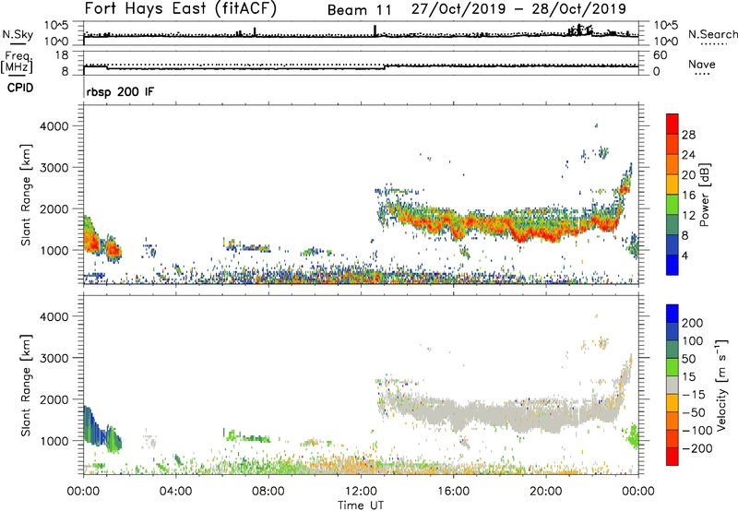The height and width of the screenshot is (511, 738).
Task: Click the '16:00' time axis tick
Action: (x=453, y=492)
